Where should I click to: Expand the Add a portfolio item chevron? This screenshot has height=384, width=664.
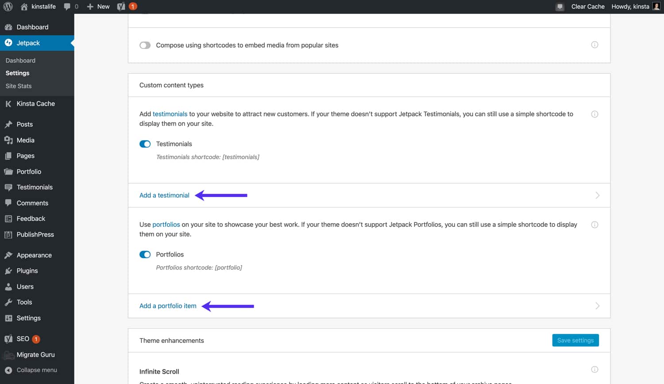click(x=597, y=305)
